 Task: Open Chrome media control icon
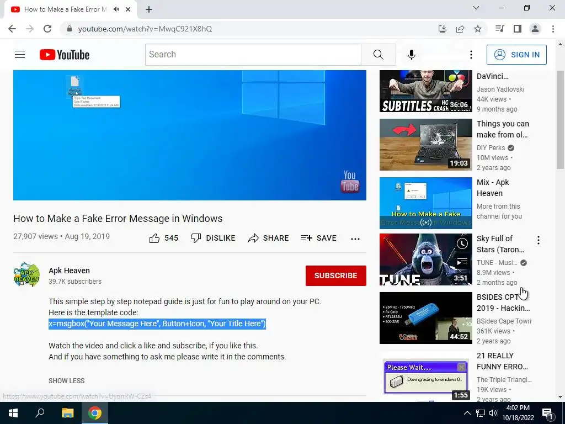499,29
